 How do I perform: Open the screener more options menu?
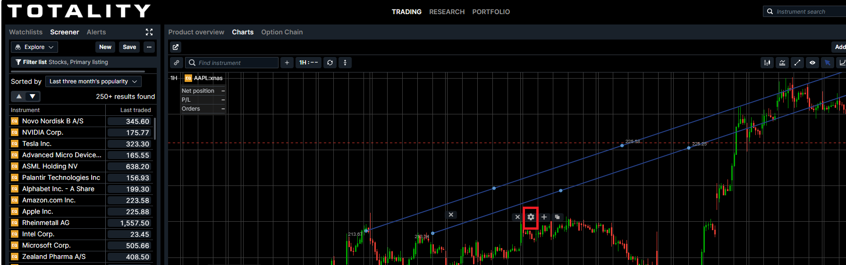pyautogui.click(x=149, y=47)
